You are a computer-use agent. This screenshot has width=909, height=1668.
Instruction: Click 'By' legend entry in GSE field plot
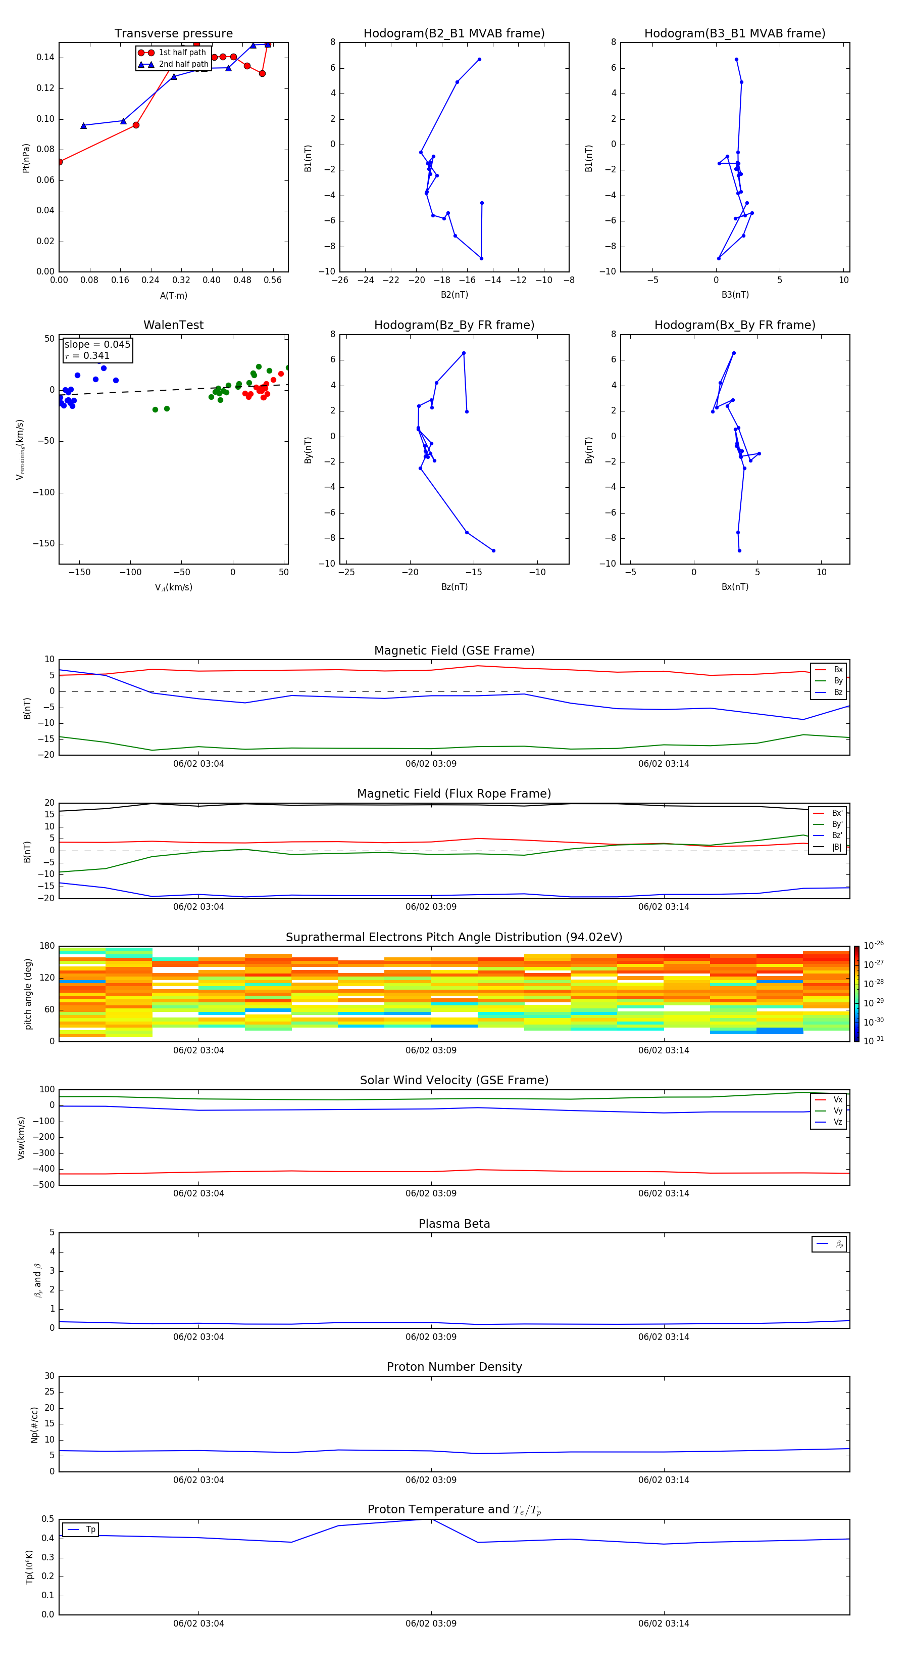click(x=829, y=680)
